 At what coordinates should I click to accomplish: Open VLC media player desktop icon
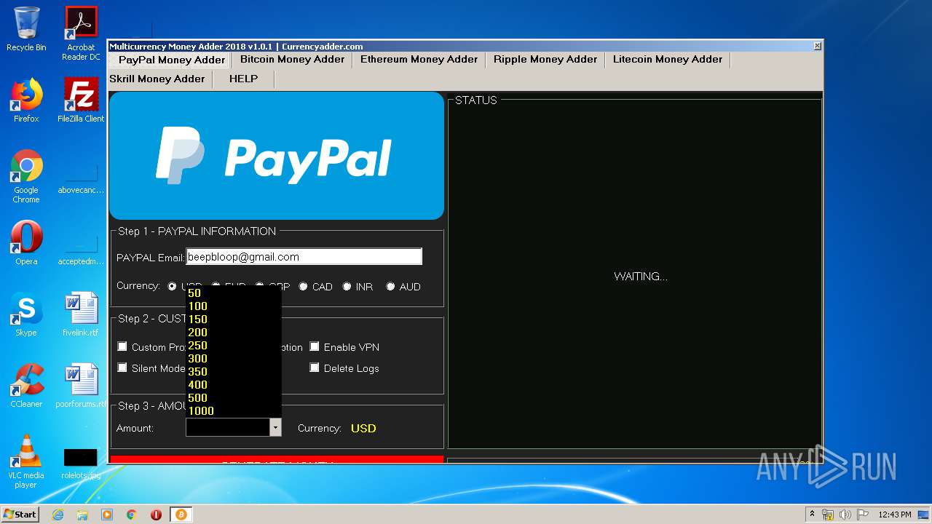pos(26,461)
